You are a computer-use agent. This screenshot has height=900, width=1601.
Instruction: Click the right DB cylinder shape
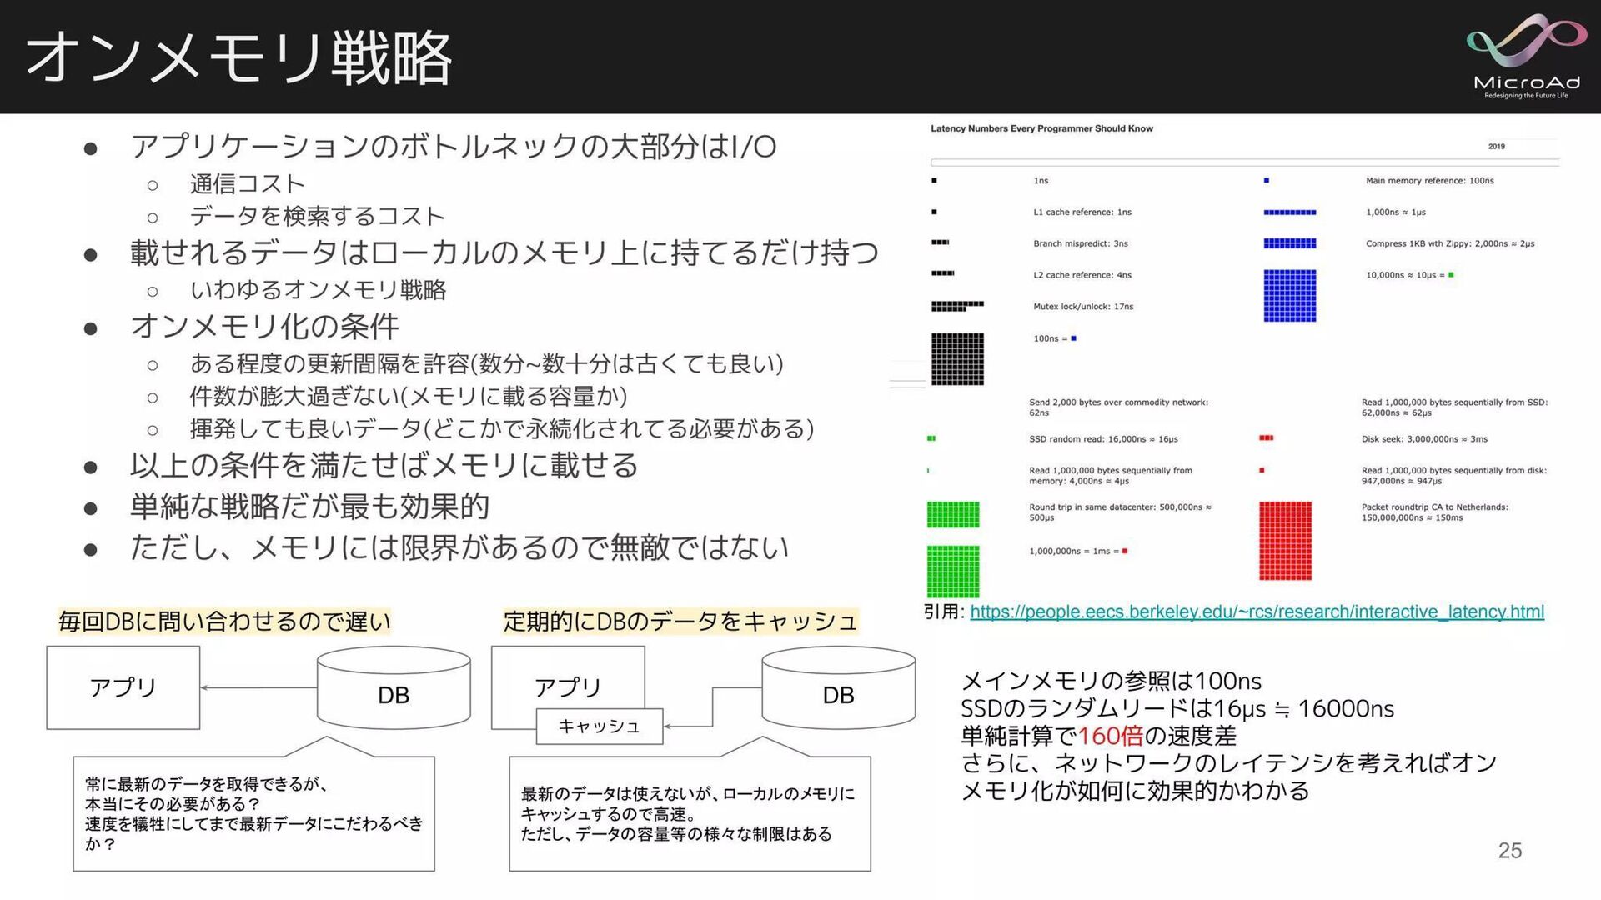pyautogui.click(x=838, y=688)
